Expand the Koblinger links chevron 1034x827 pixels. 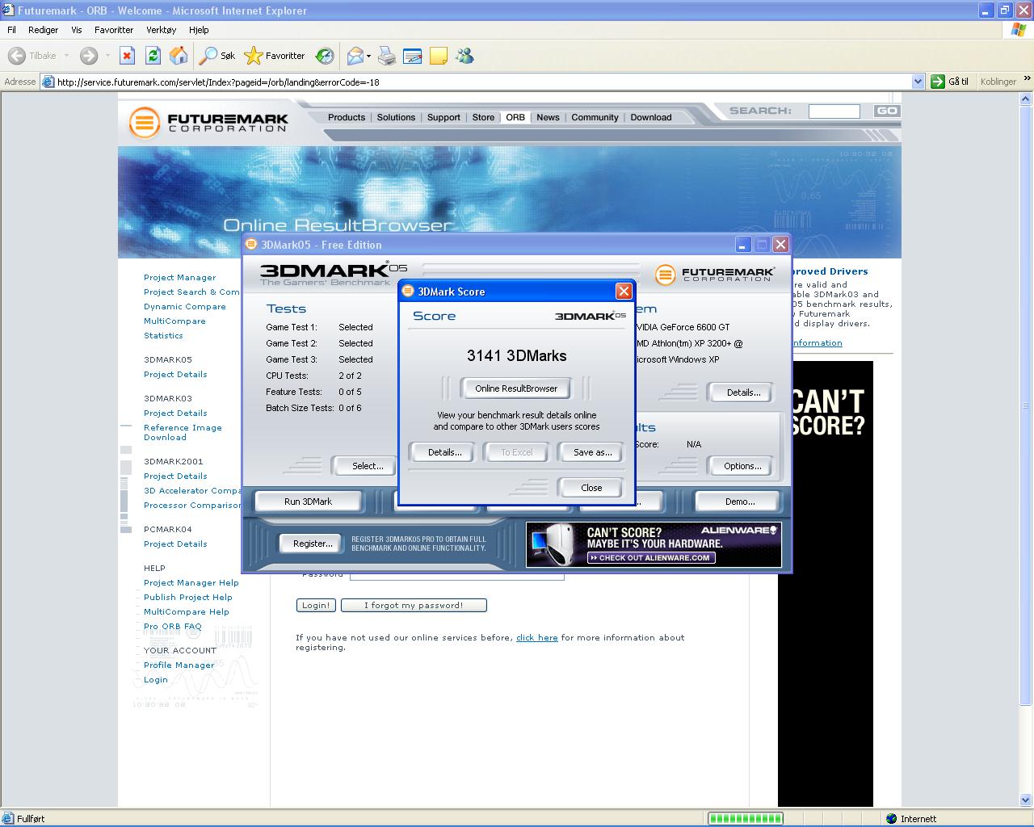coord(1027,79)
